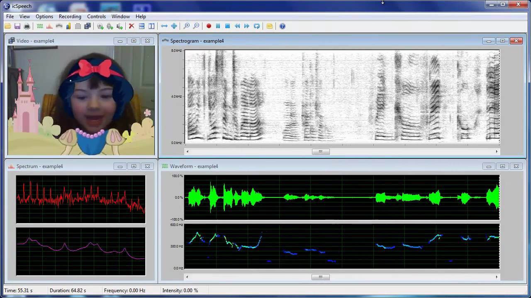This screenshot has width=531, height=298.
Task: Click the 'Intensity: 0.00 %' status text
Action: click(x=180, y=291)
